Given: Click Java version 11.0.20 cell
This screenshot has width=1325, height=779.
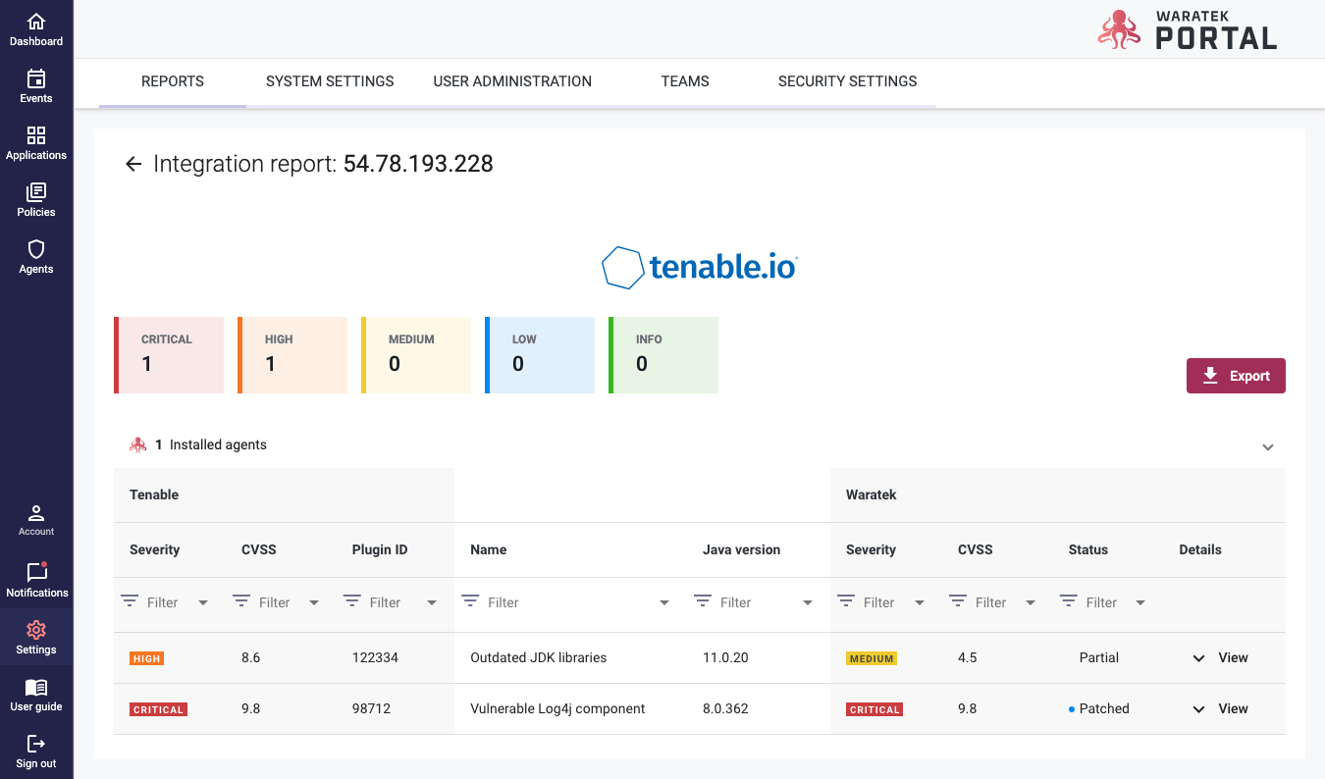Looking at the screenshot, I should (725, 657).
